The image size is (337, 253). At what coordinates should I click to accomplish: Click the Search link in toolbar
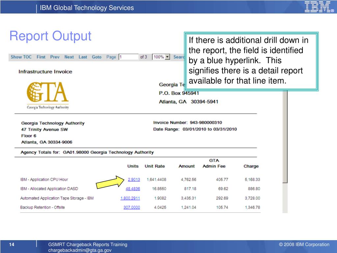(179, 57)
